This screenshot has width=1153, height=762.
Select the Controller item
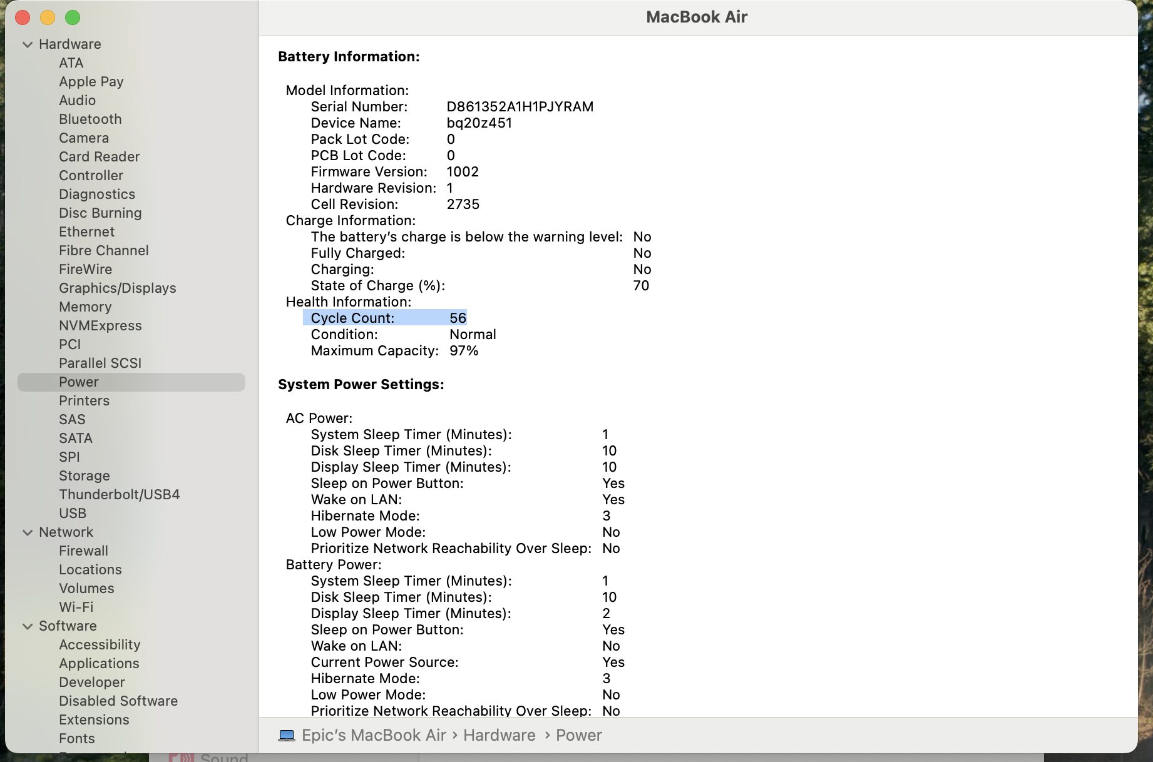[91, 176]
